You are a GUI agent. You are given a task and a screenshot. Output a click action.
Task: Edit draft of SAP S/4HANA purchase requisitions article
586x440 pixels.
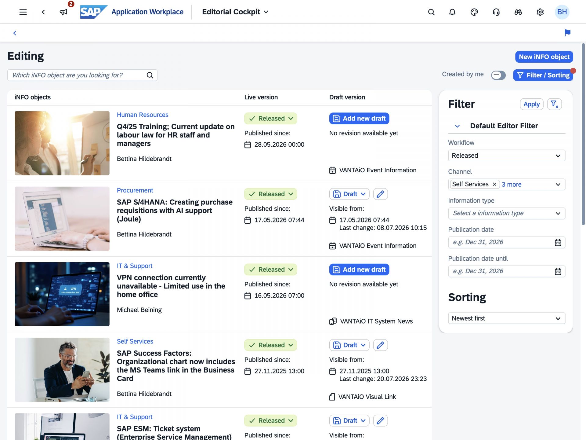click(380, 194)
